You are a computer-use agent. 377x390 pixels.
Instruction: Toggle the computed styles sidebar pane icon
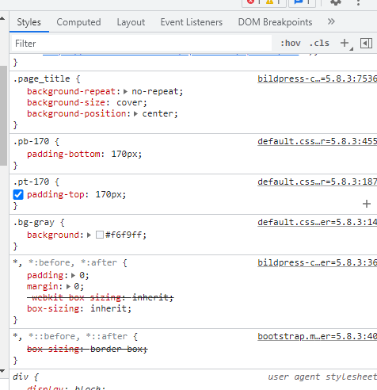pos(366,43)
